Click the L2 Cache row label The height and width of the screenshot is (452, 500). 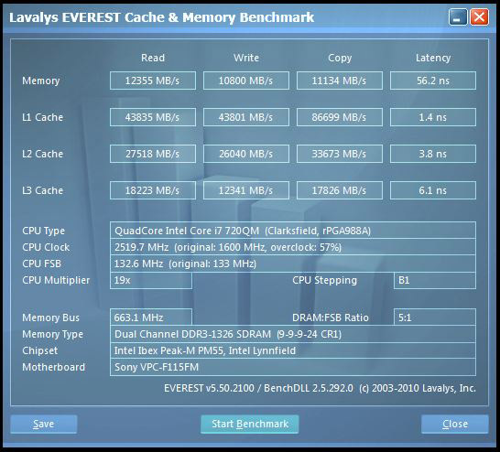42,154
